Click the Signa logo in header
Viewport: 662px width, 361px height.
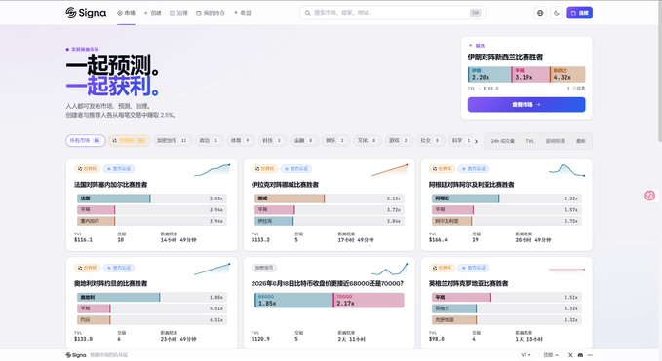[86, 13]
